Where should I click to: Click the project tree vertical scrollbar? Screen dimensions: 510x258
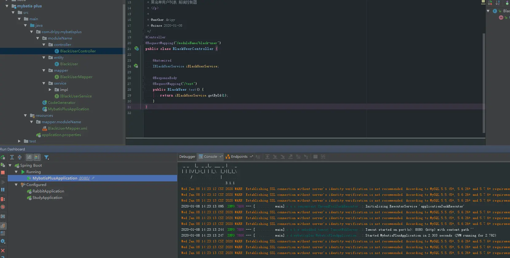124,52
